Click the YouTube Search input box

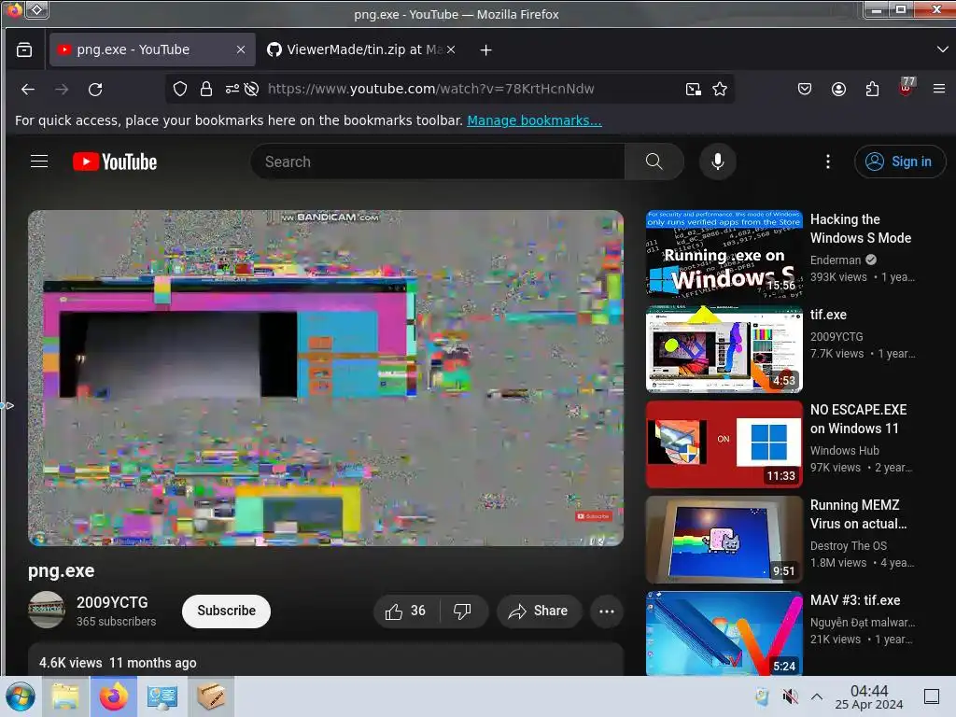438,162
